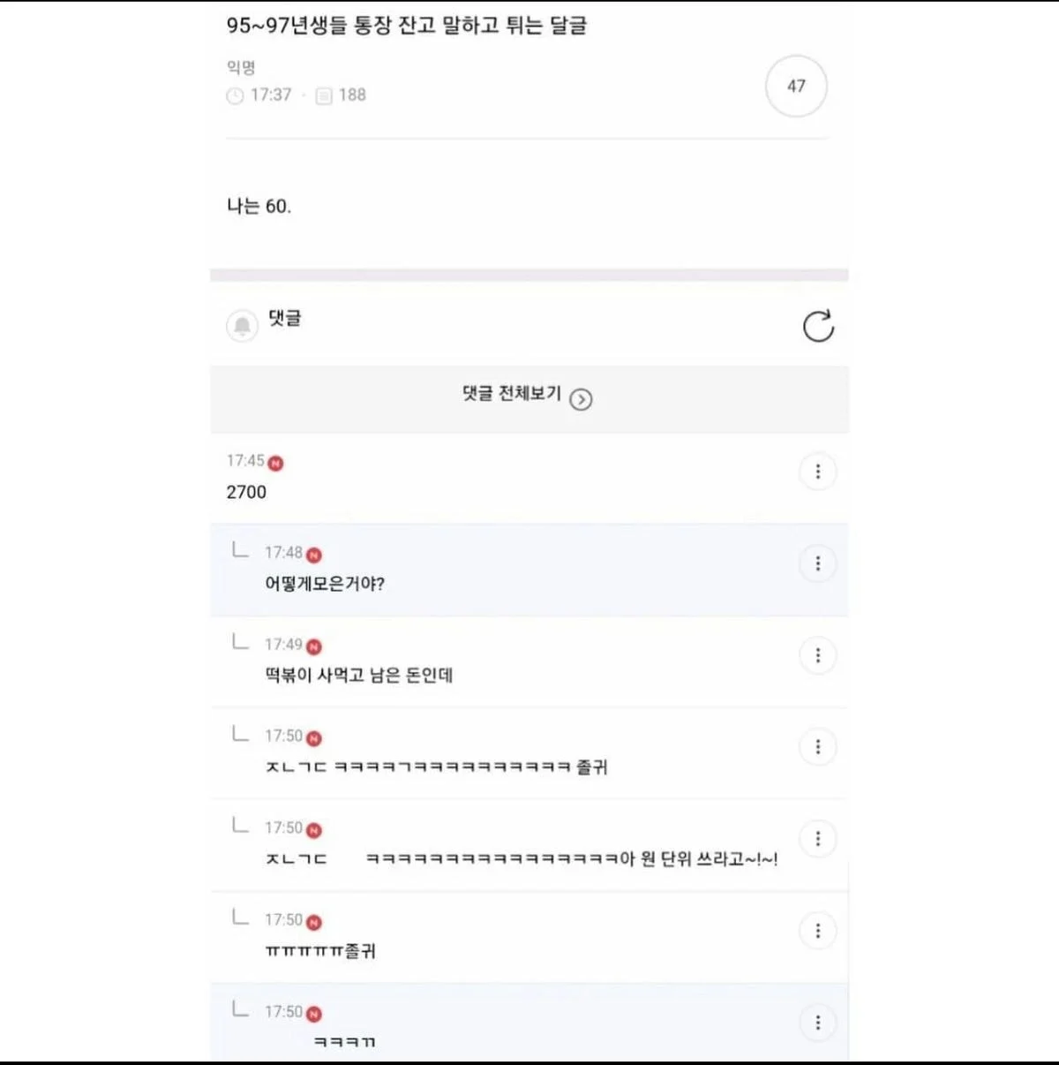
Task: Click the N badge on 17:48 reply
Action: [x=314, y=555]
